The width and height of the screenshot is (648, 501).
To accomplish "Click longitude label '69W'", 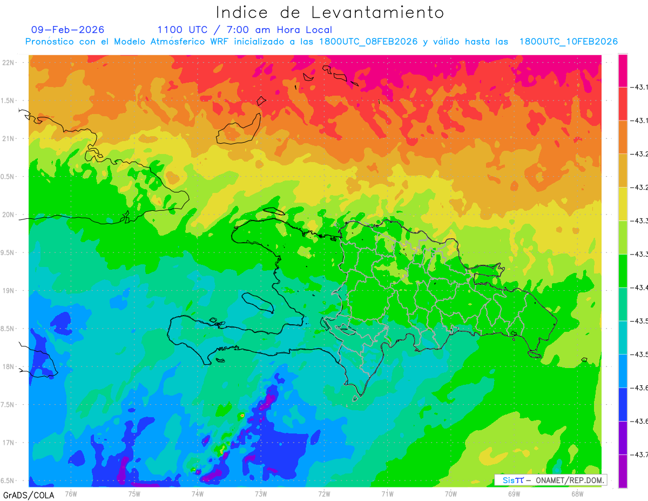I will (514, 493).
